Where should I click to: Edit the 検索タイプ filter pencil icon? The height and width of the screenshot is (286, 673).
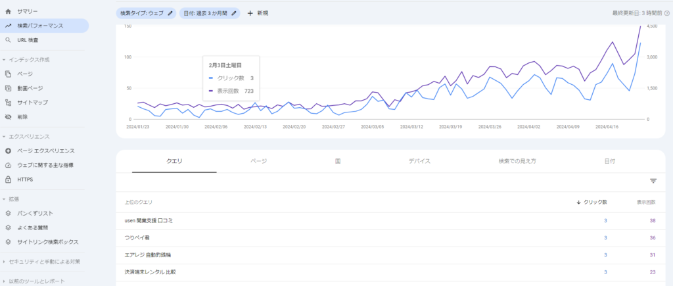pos(170,13)
